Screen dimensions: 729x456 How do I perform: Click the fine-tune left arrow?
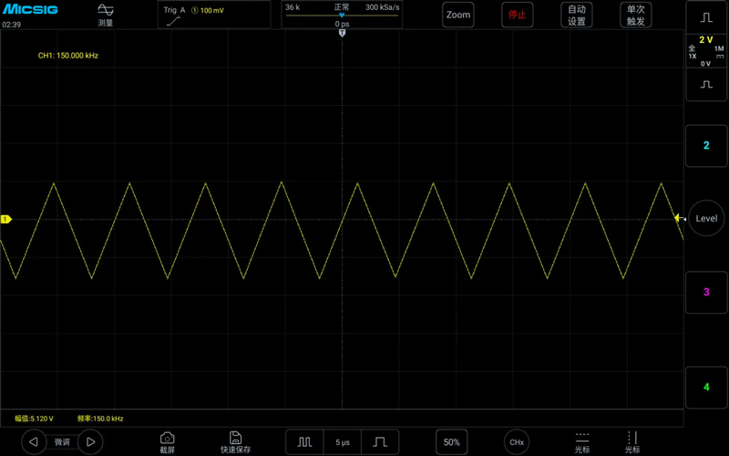pyautogui.click(x=34, y=441)
